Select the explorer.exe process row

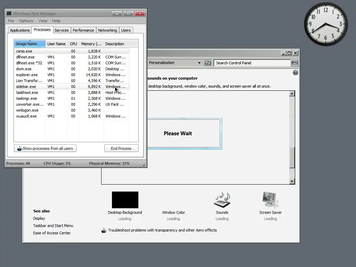72,75
